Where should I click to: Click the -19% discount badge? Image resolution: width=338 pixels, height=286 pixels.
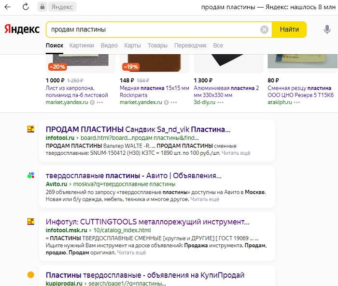coord(131,67)
